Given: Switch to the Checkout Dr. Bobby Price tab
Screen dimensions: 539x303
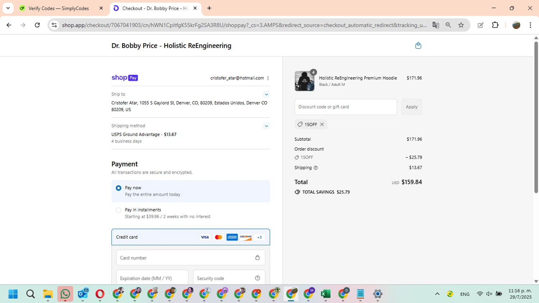Looking at the screenshot, I should coord(155,8).
